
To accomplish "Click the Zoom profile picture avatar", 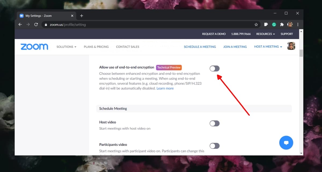I will coord(291,46).
